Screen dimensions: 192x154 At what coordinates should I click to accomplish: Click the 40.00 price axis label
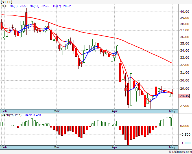pyautogui.click(x=185, y=12)
